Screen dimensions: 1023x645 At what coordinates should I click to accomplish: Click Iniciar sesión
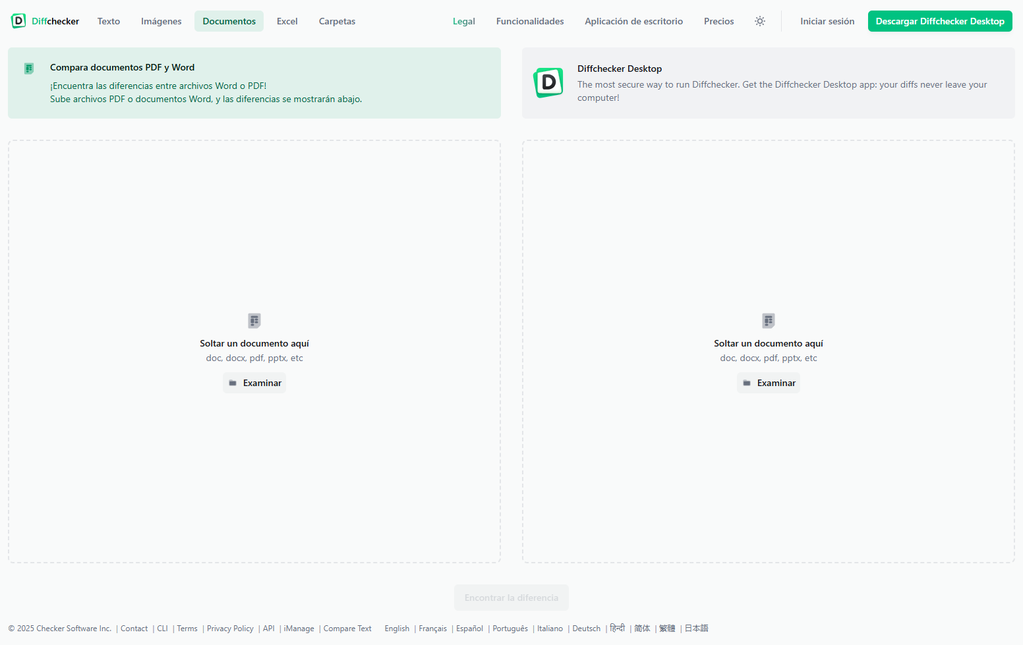coord(827,20)
